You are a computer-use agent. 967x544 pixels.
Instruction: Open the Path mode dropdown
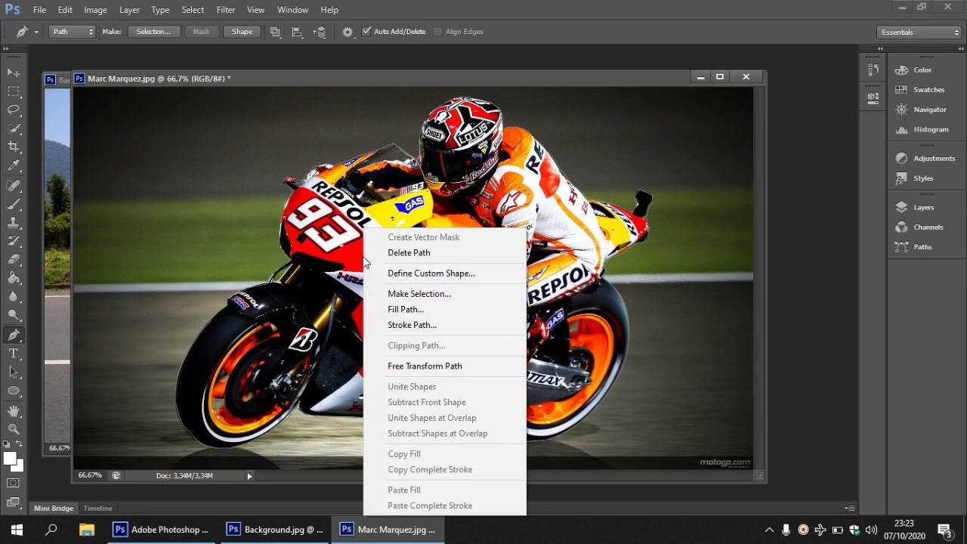[73, 32]
